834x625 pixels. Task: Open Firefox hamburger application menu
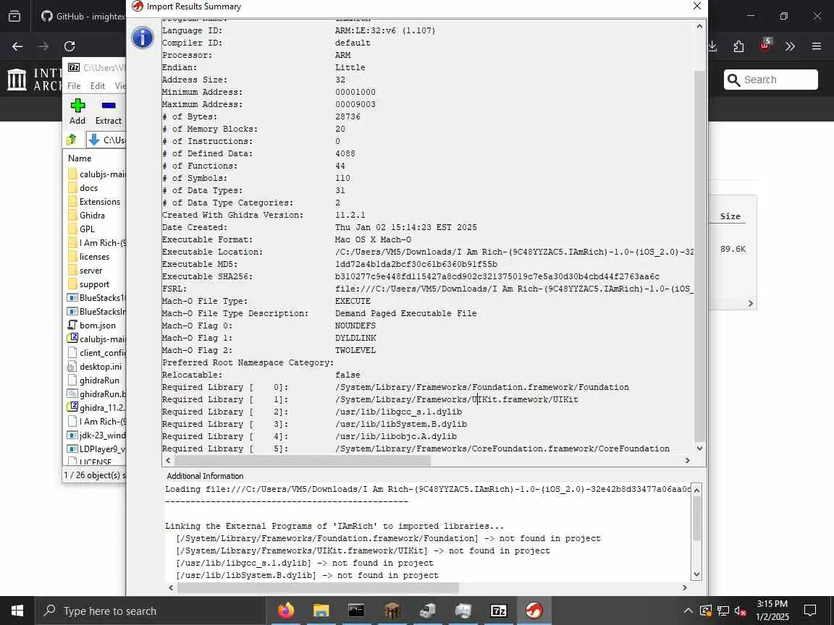817,46
